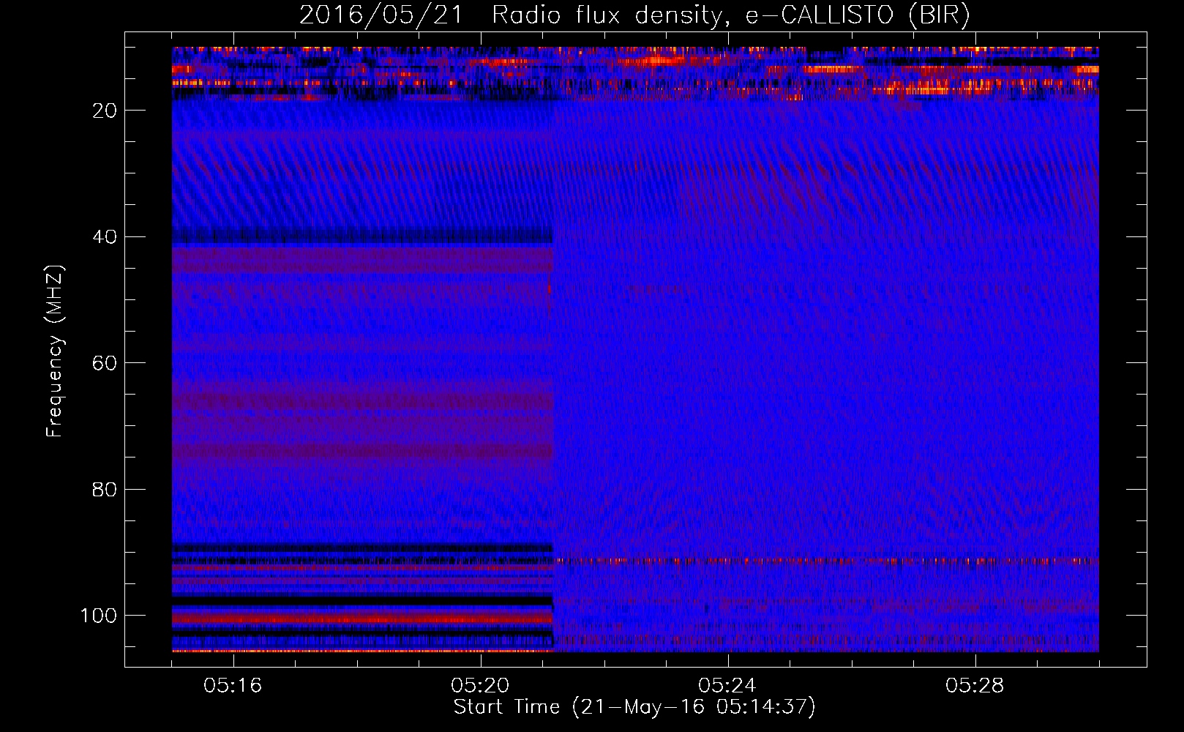Click the 'Frequency (MHZ)' axis label
The image size is (1184, 732).
pos(55,351)
